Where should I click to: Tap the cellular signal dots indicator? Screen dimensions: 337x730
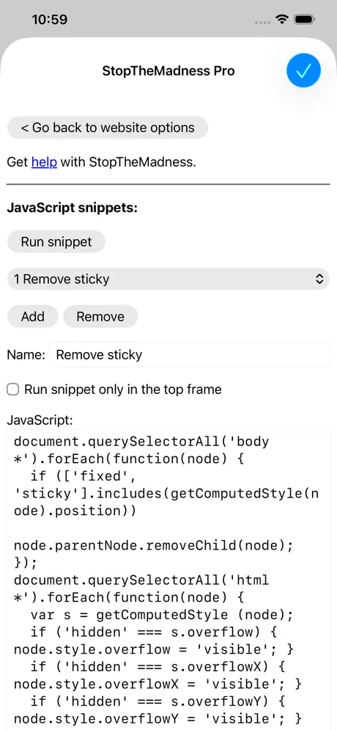(263, 21)
